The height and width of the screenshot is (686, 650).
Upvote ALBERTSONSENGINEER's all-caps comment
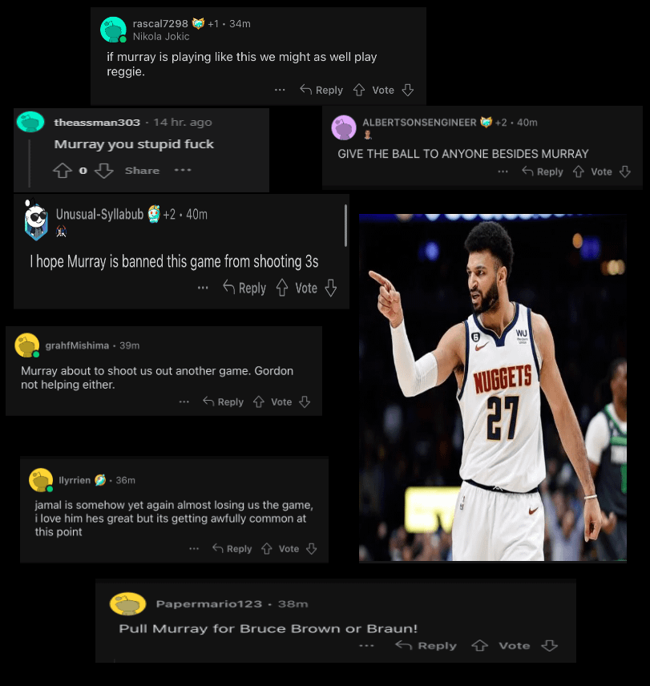[578, 171]
